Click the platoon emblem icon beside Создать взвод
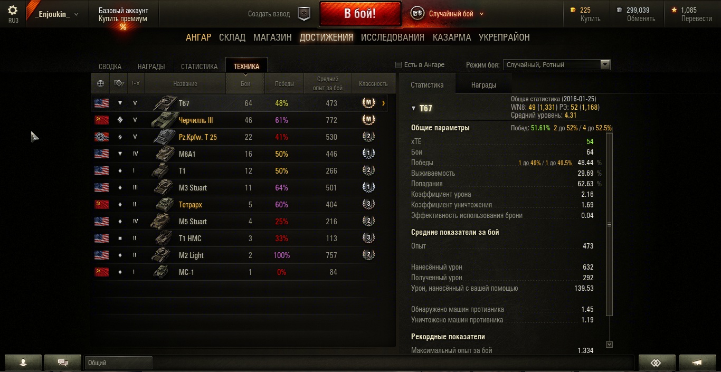This screenshot has width=721, height=372. [304, 14]
